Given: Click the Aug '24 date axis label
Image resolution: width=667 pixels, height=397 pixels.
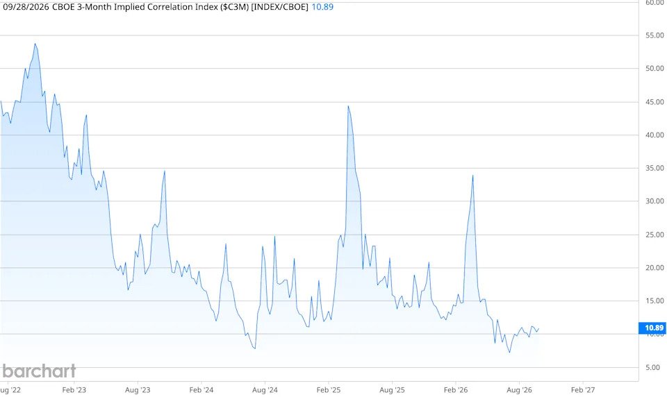Looking at the screenshot, I should click(265, 390).
